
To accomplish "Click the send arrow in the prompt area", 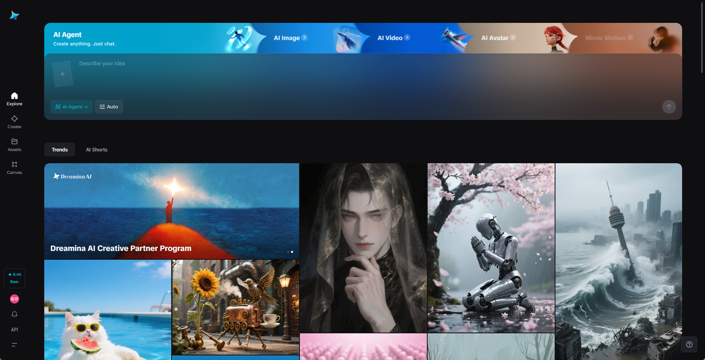I will pos(669,107).
